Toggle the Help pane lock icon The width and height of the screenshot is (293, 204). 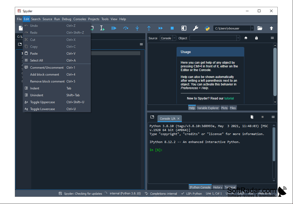click(256, 38)
